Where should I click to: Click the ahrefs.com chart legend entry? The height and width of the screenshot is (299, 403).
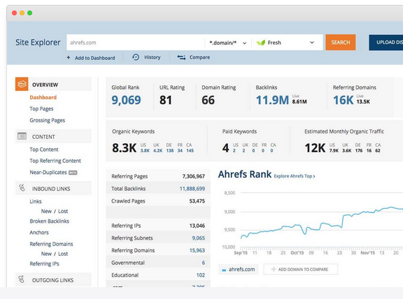tap(239, 269)
